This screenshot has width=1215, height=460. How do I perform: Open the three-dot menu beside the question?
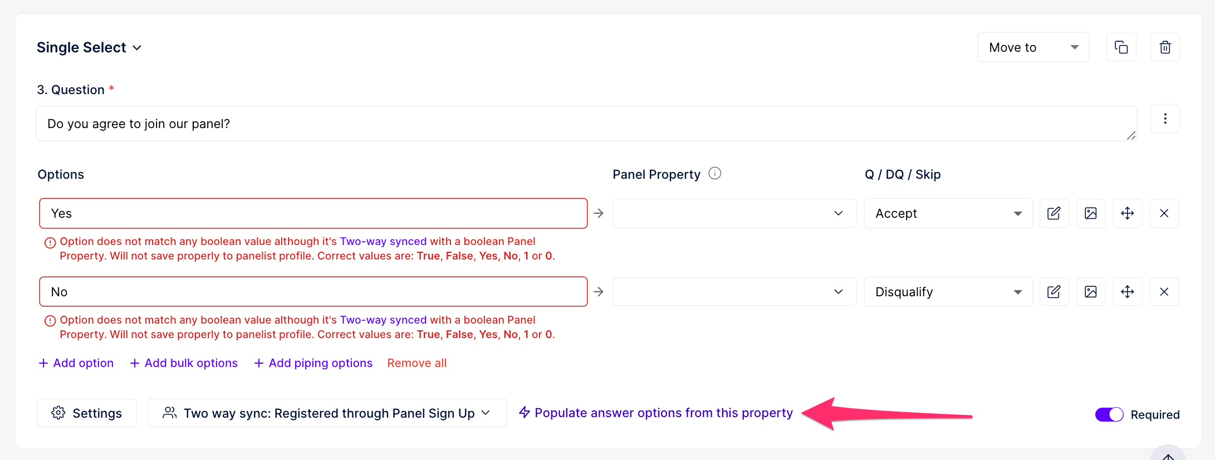tap(1165, 119)
